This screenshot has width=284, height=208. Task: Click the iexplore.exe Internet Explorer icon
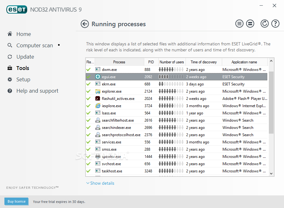pos(98,106)
